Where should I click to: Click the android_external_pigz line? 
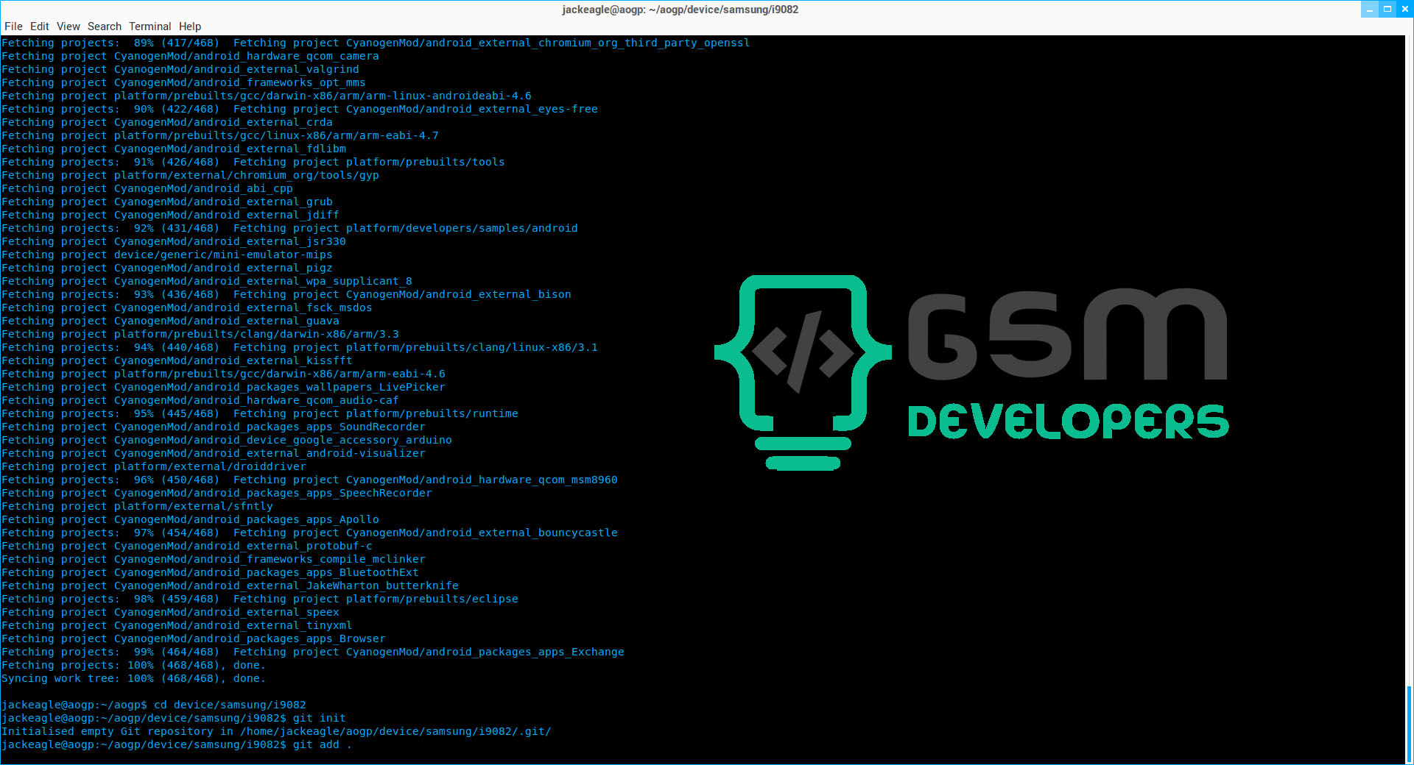(x=167, y=268)
